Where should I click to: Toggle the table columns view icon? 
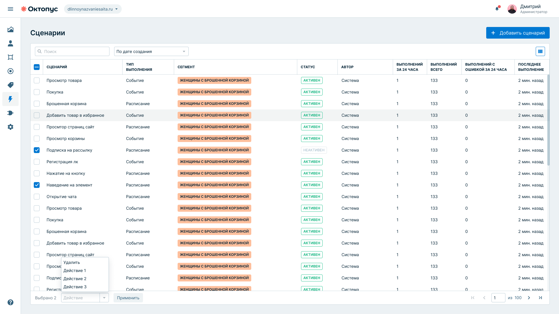pos(540,51)
